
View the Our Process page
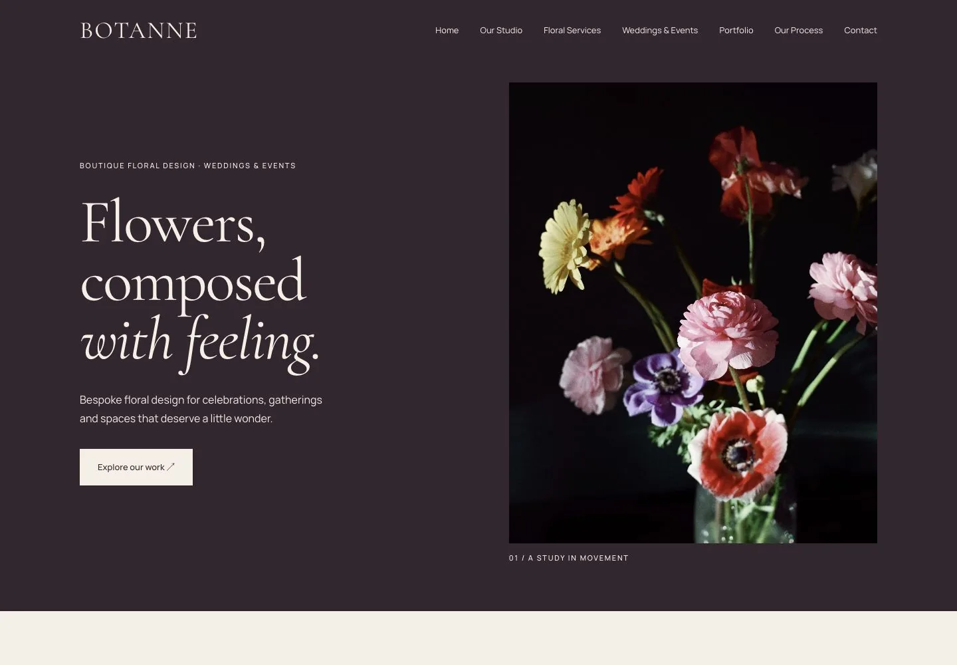[799, 31]
